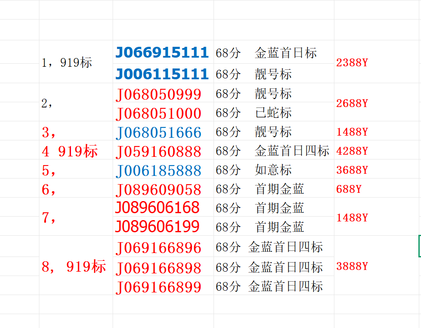Select the blue J068051666 cell
This screenshot has height=328, width=421.
159,132
